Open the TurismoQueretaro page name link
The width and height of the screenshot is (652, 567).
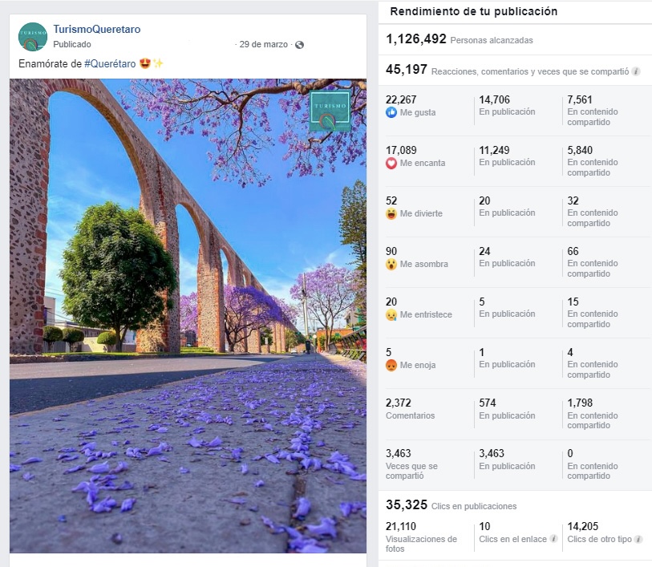96,30
